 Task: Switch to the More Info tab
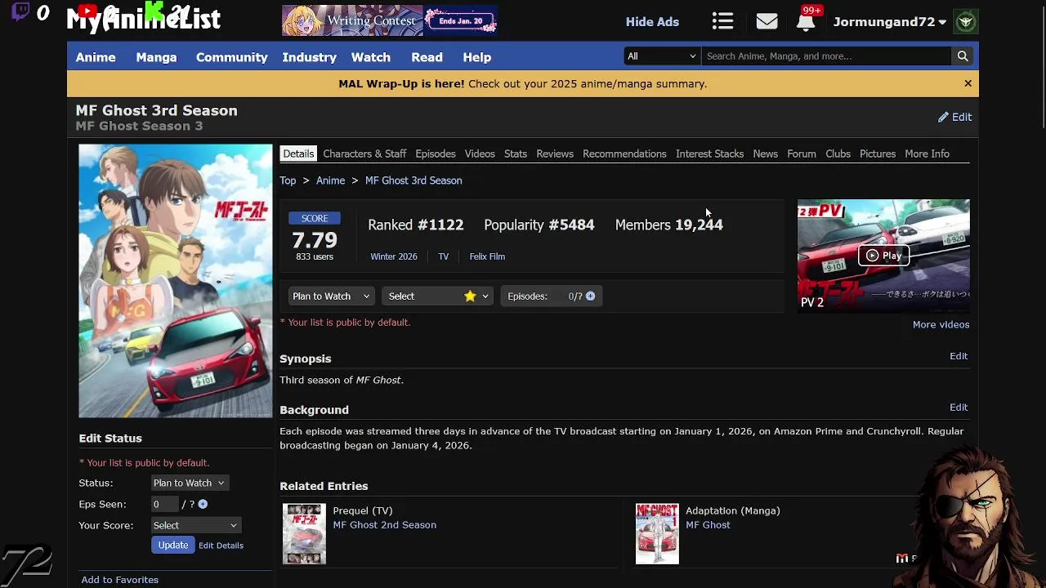[x=927, y=154]
